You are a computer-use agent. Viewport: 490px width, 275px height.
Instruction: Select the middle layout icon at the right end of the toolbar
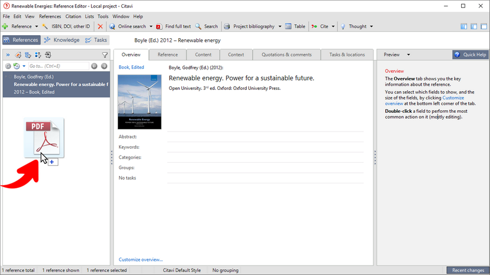point(474,26)
